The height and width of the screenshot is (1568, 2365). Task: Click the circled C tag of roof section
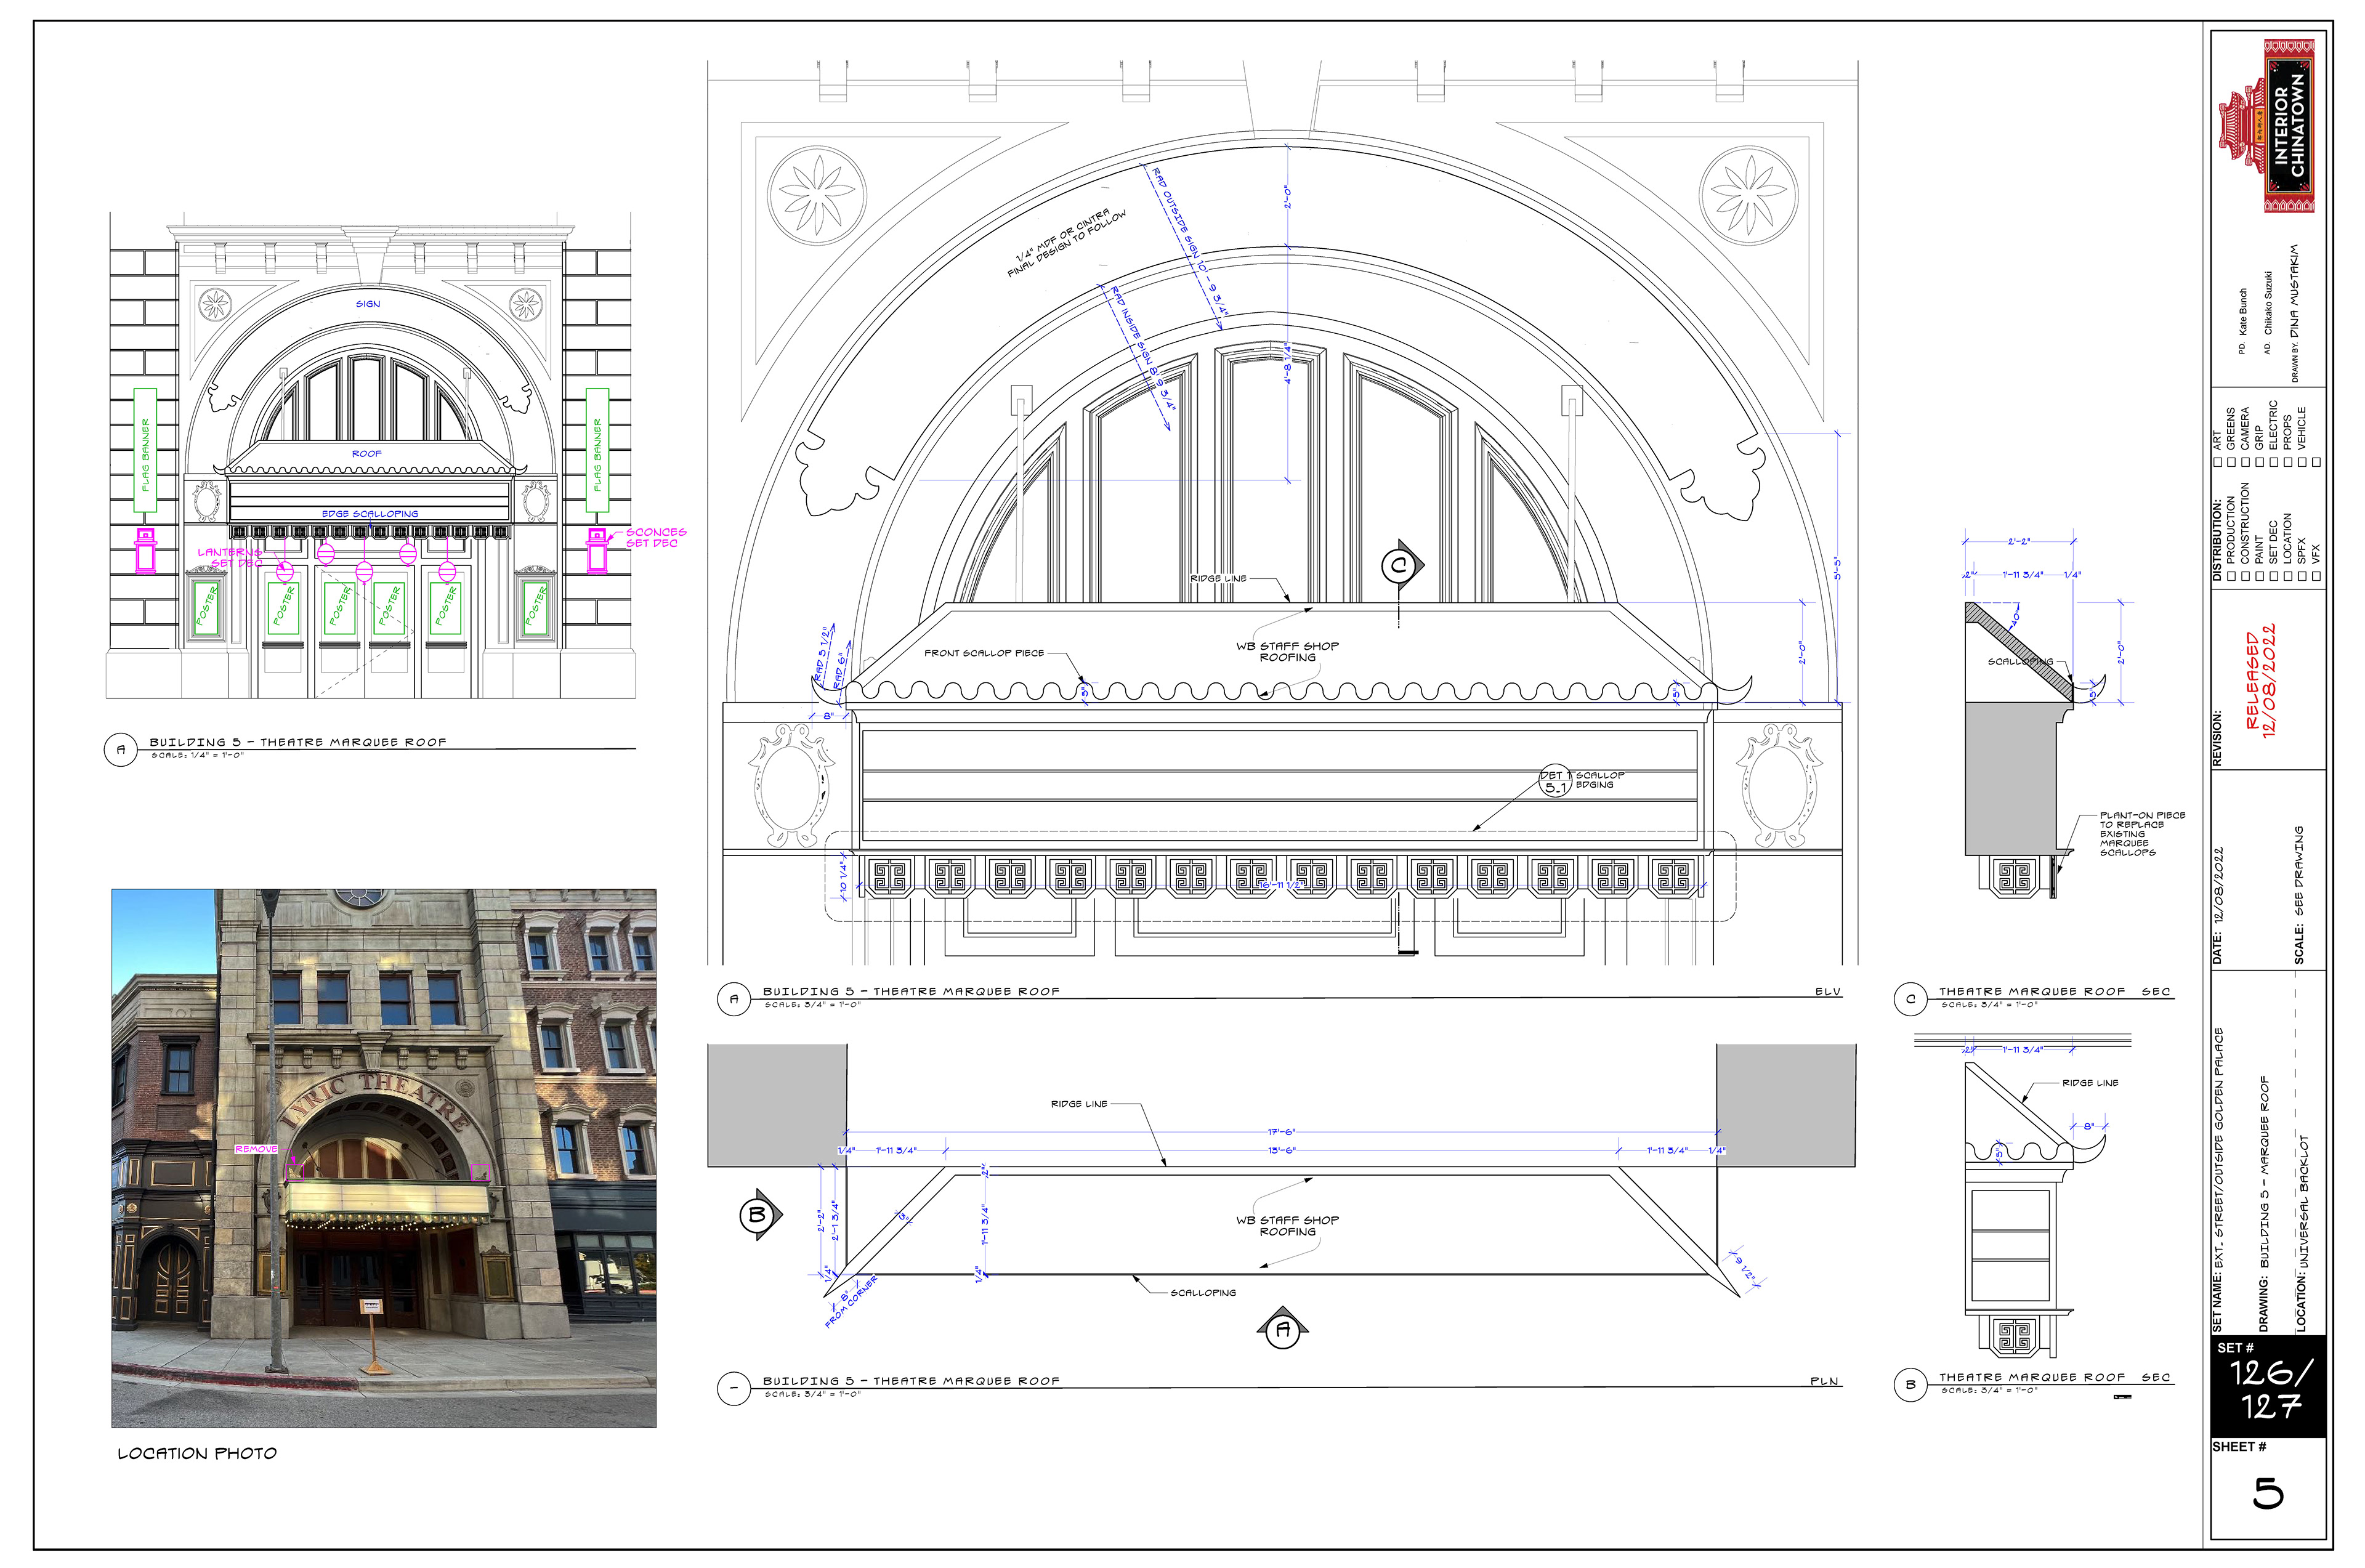[1910, 998]
